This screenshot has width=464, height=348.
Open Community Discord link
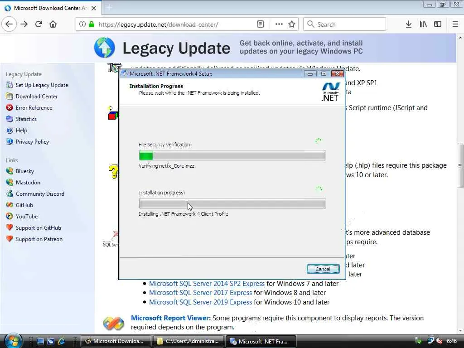40,194
